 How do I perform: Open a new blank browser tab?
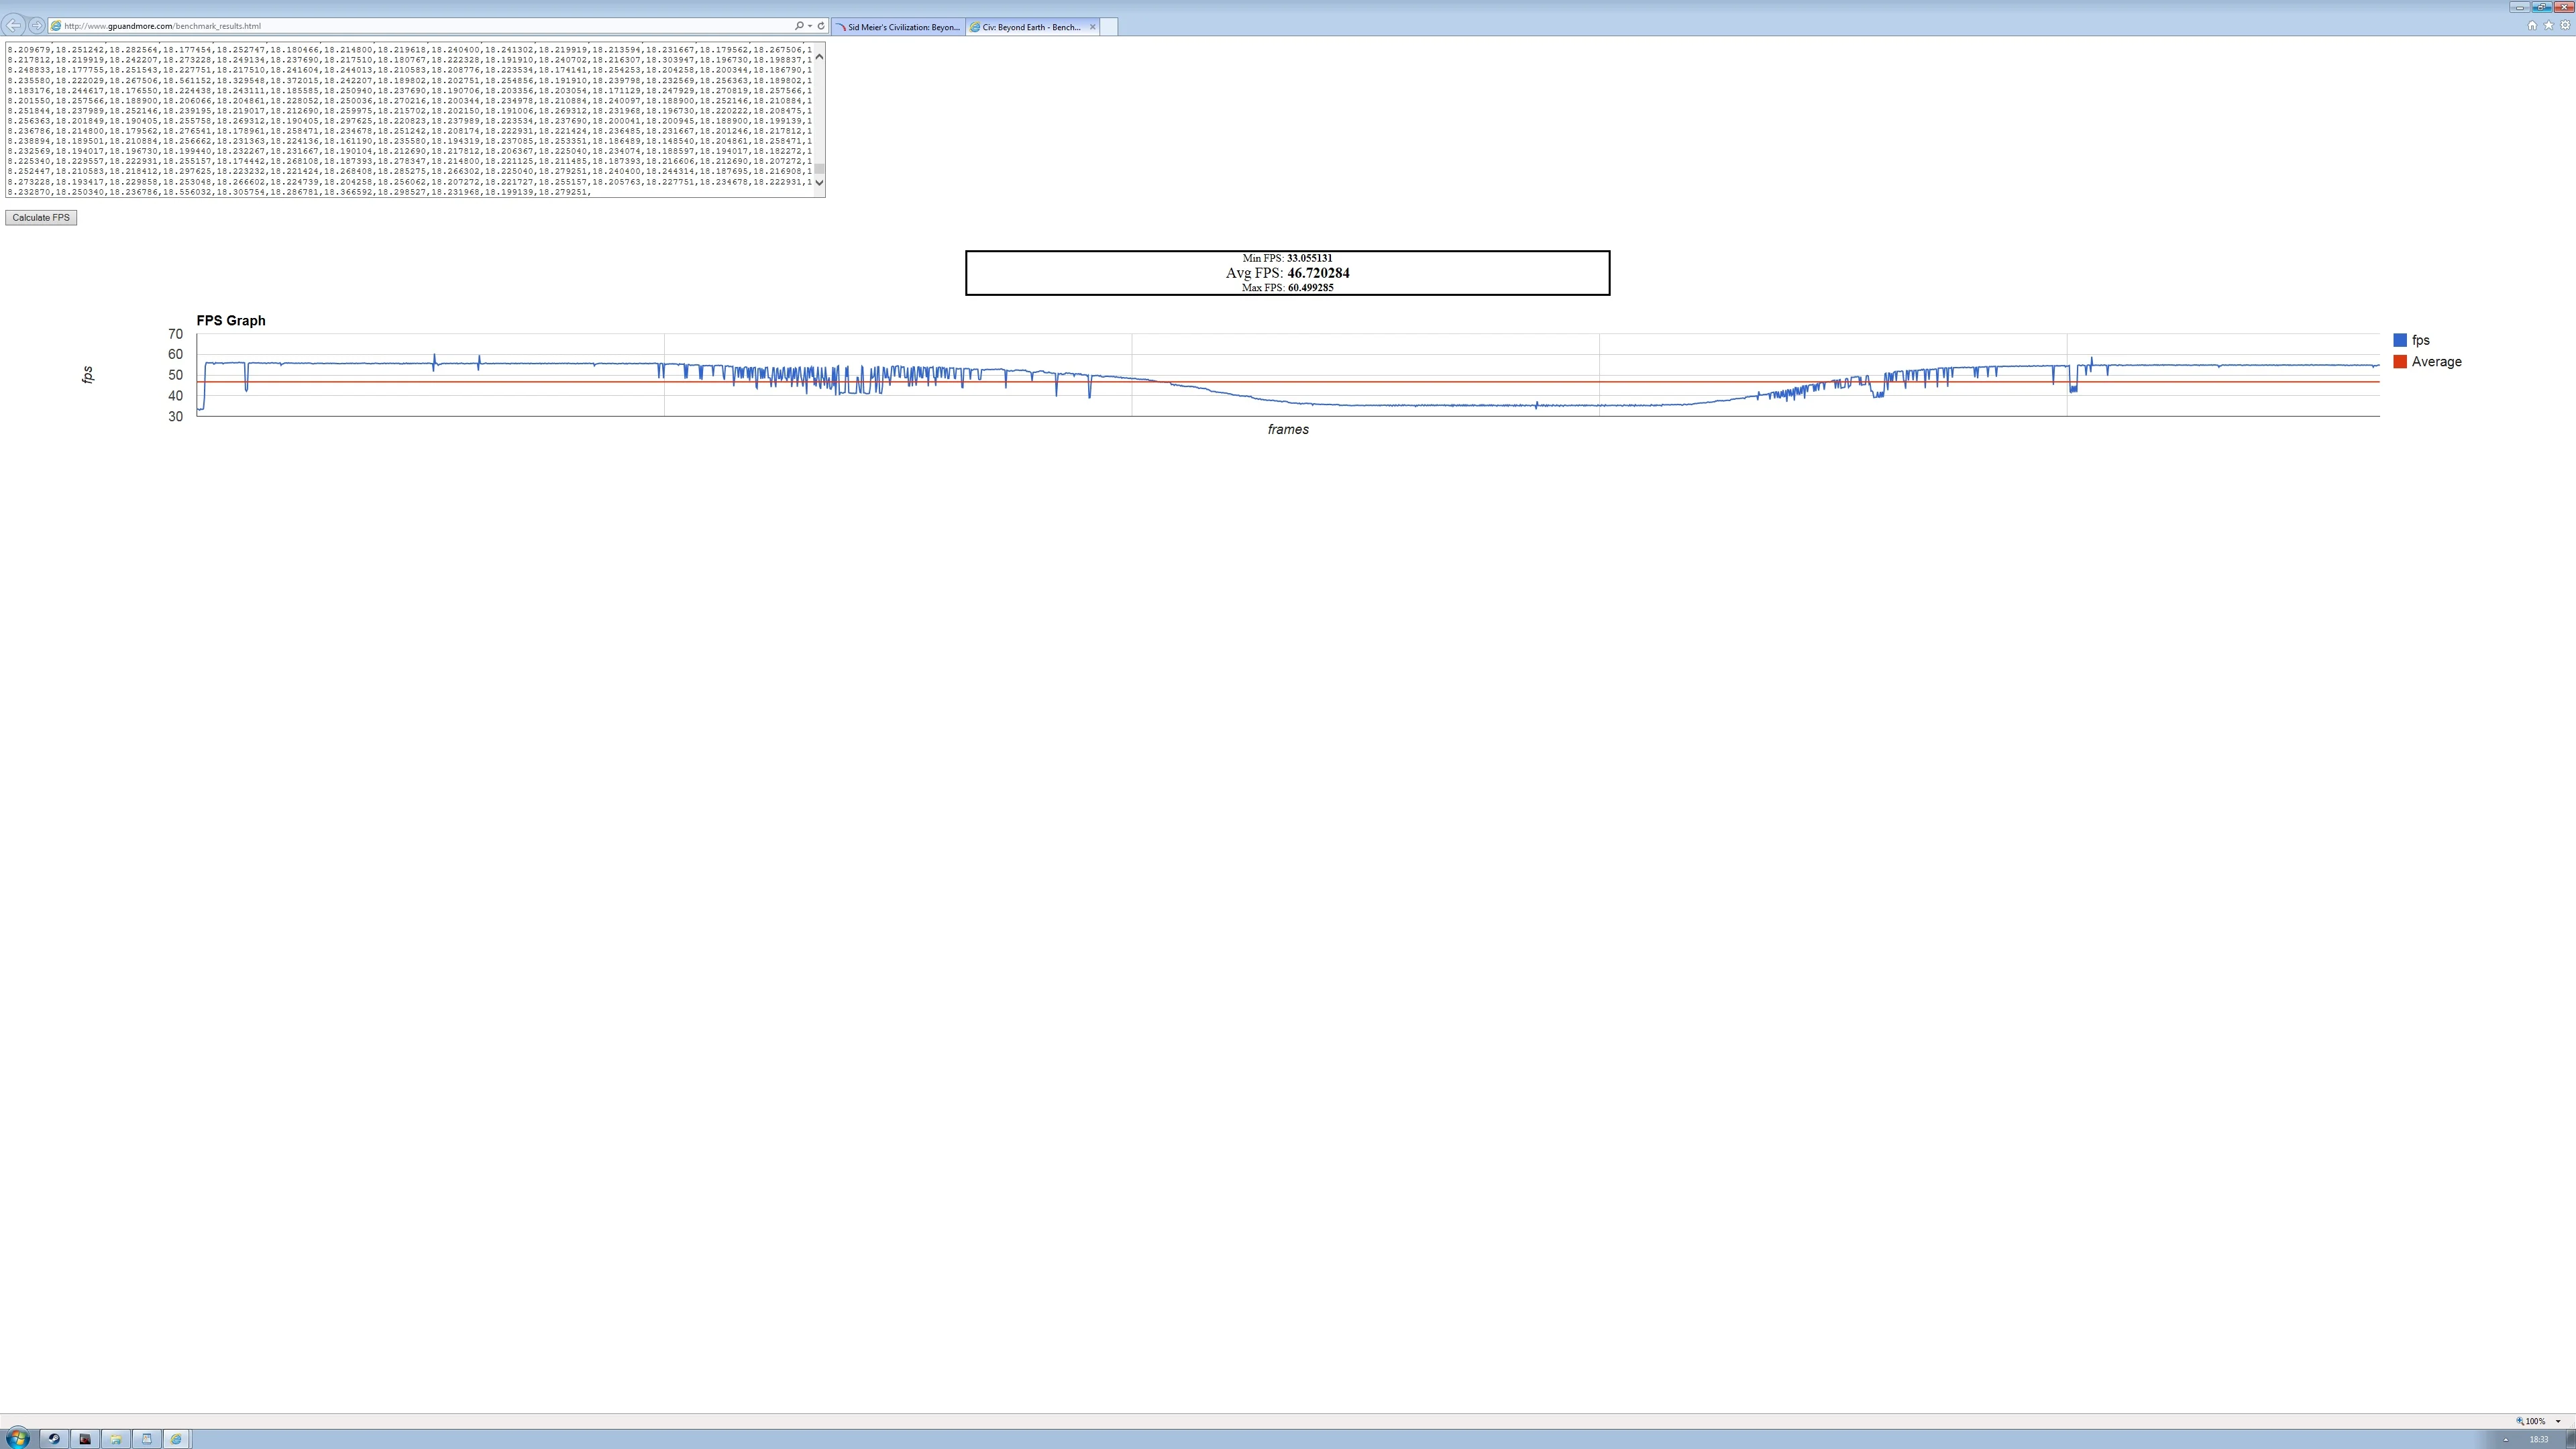tap(1108, 27)
